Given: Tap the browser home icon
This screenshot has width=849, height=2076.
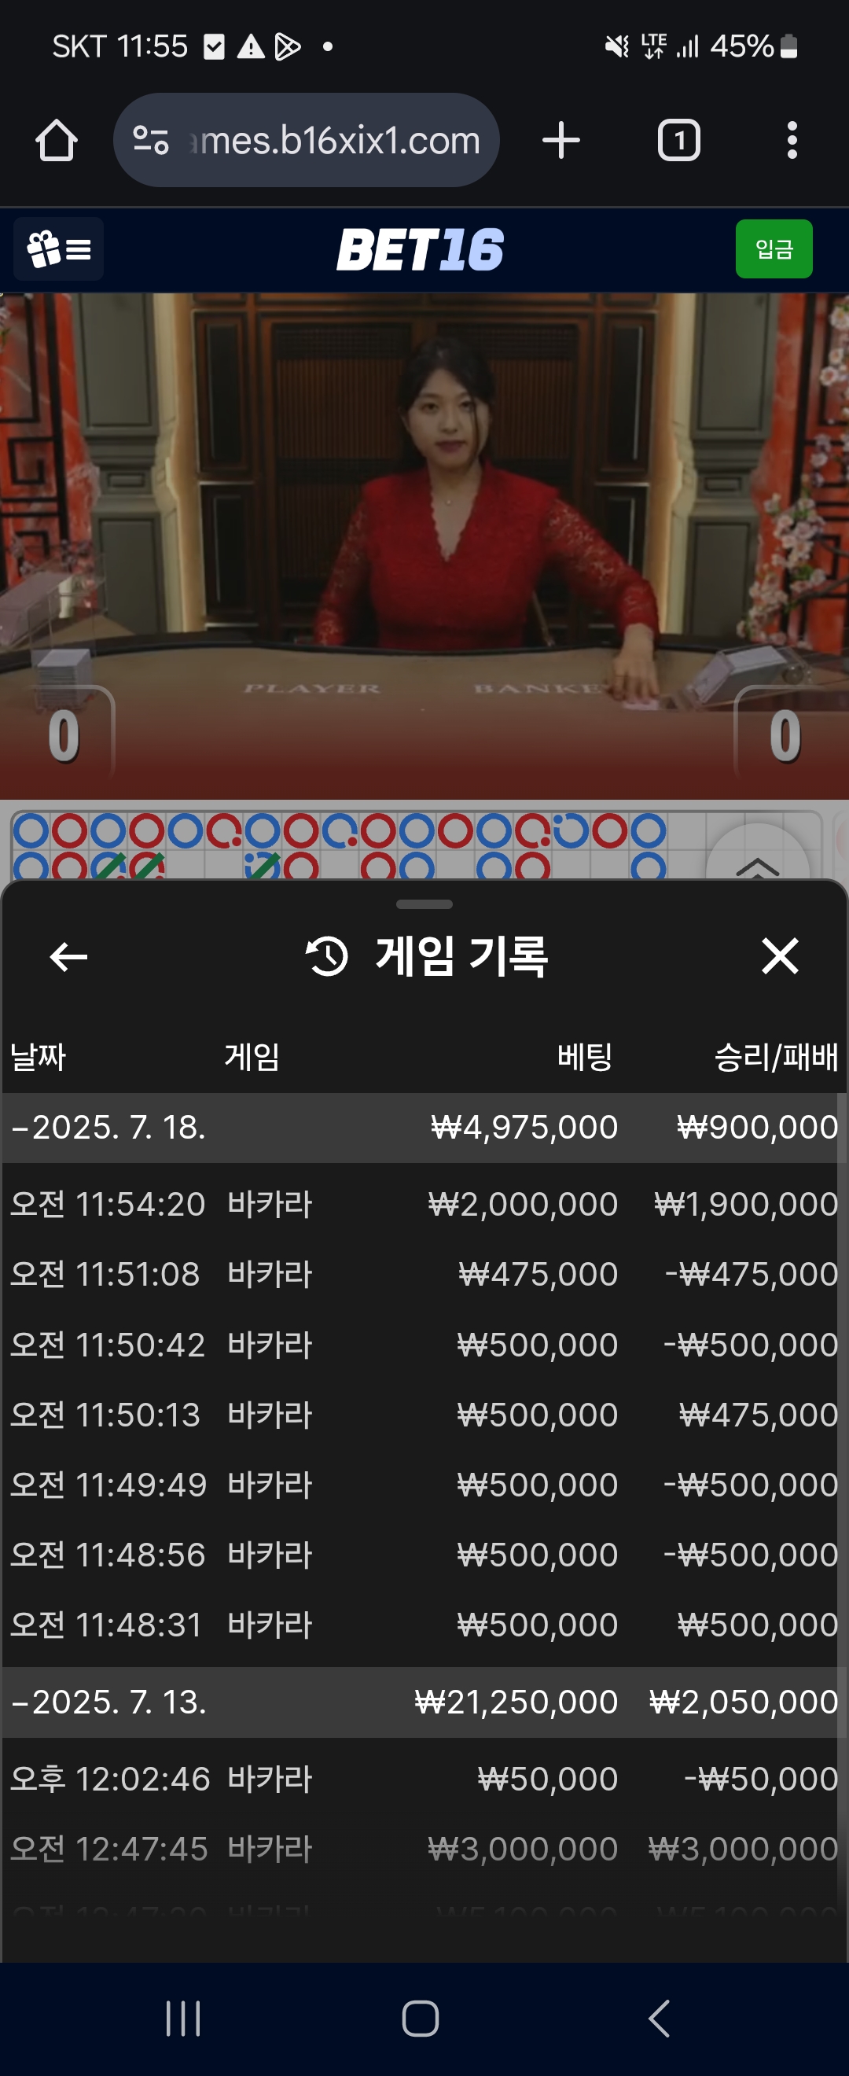Looking at the screenshot, I should point(57,141).
